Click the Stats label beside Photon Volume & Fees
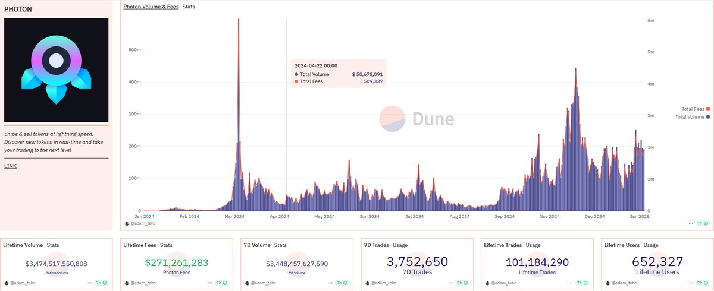This screenshot has height=291, width=714. point(189,7)
